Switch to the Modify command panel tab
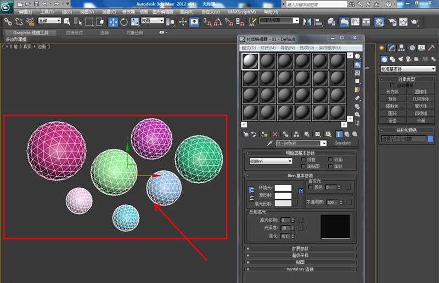Screen dimensions: 439x283 392,48
